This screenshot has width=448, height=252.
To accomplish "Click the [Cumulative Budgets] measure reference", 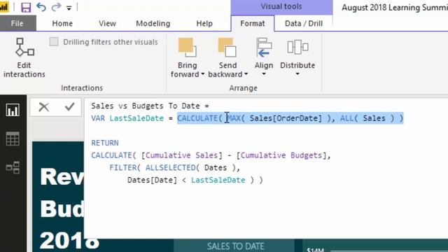I will [281, 155].
